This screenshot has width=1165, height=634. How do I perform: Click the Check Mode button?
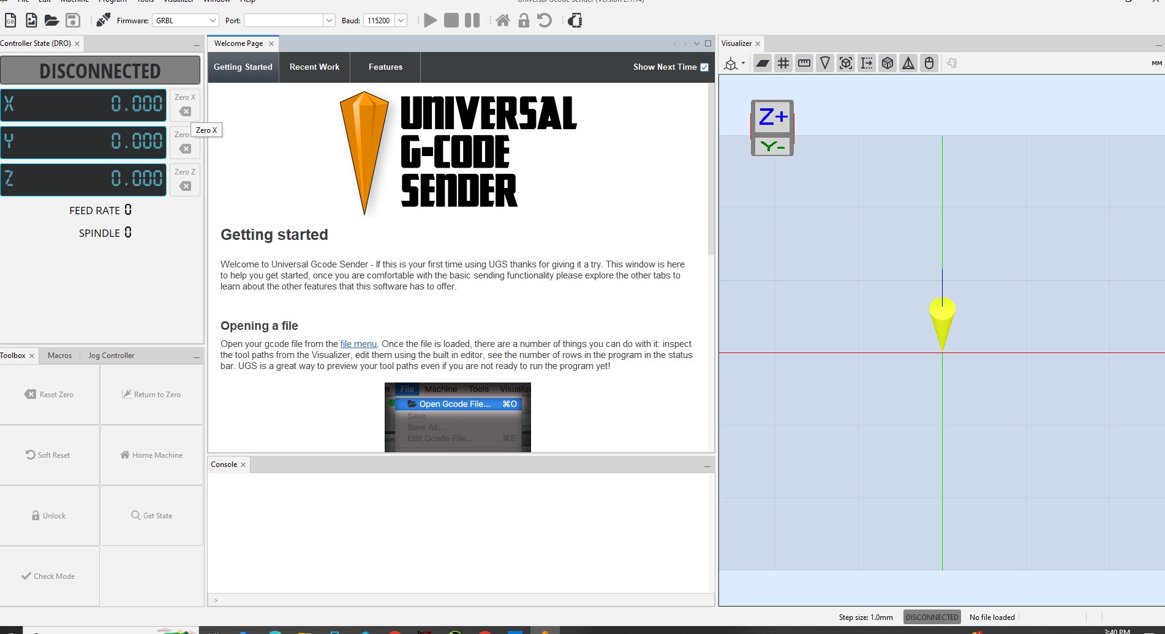[x=49, y=576]
